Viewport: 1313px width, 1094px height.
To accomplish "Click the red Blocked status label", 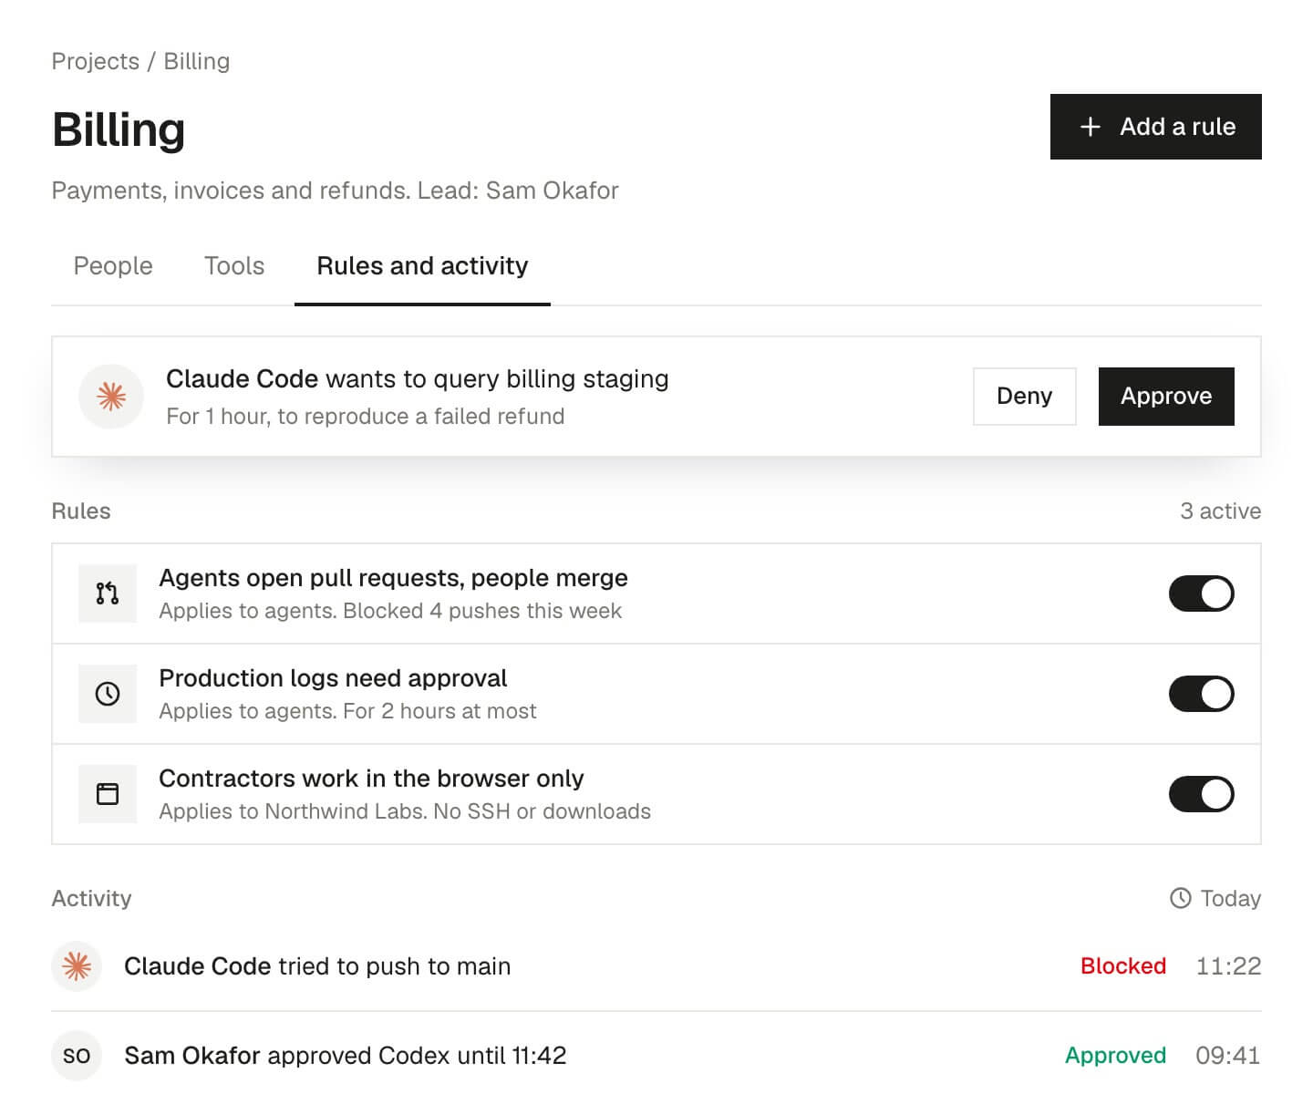I will click(x=1123, y=966).
